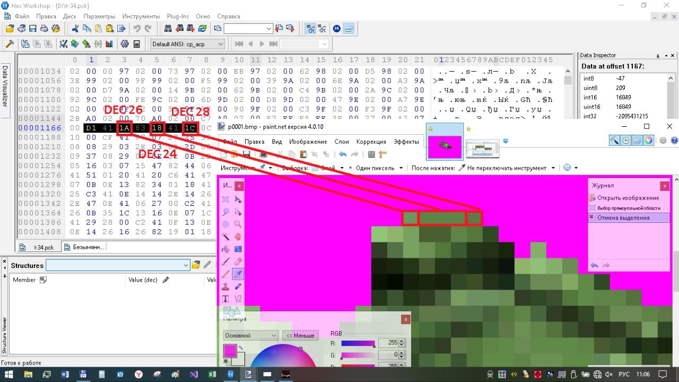The width and height of the screenshot is (679, 382).
Task: Click offset 00001166 in hex view
Action: pyautogui.click(x=40, y=128)
